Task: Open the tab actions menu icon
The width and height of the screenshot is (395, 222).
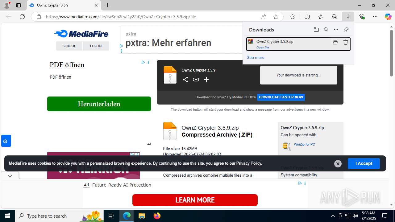Action: click(19, 5)
